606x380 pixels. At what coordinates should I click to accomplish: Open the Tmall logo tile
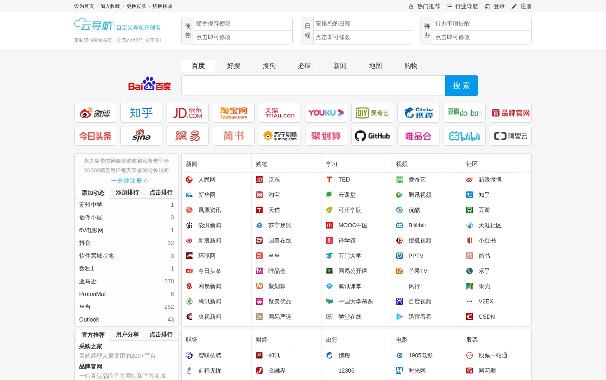pos(280,113)
